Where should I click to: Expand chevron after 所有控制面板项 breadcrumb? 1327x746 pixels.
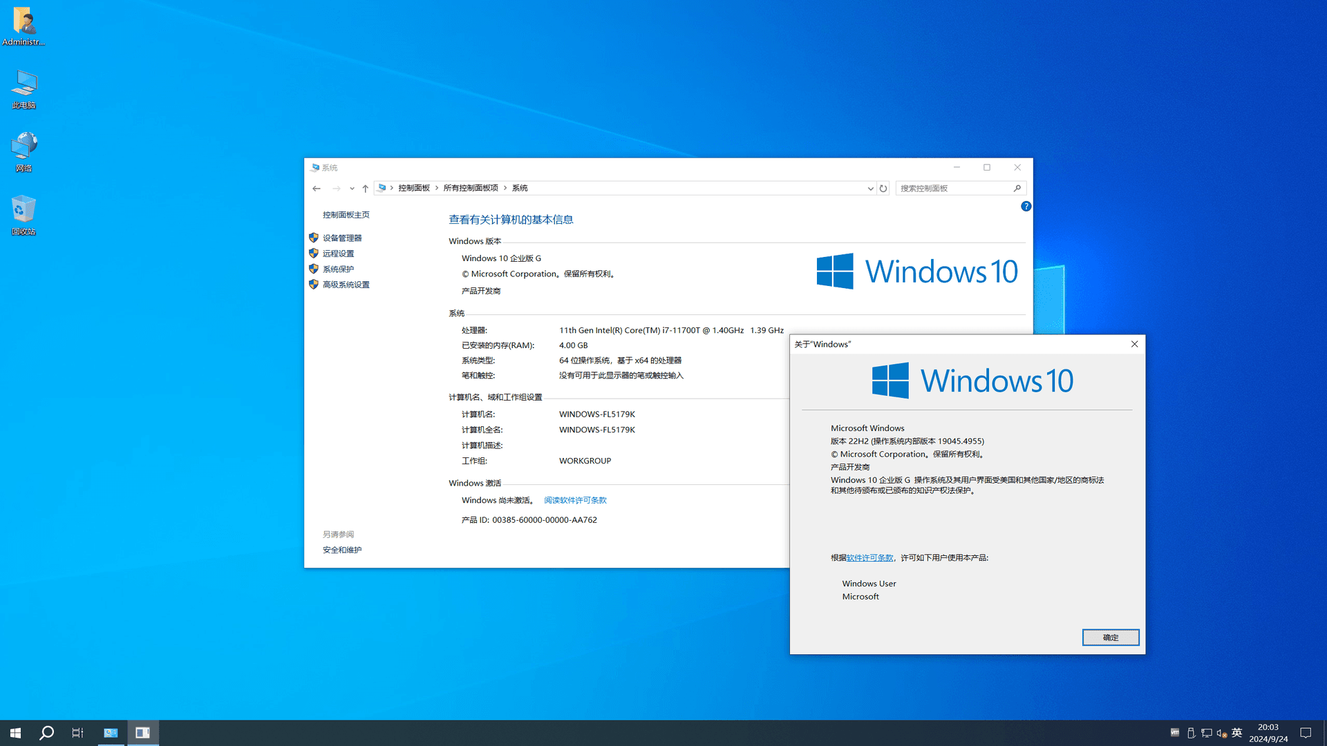[505, 188]
